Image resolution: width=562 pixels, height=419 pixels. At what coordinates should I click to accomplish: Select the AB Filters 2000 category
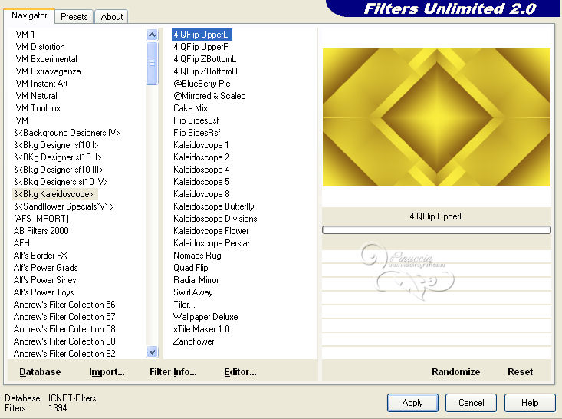(41, 231)
